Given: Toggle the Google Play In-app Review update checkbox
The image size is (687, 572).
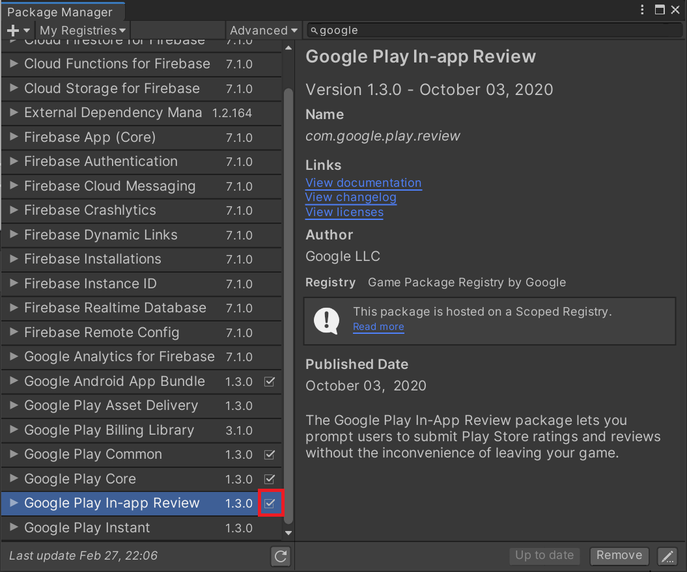Looking at the screenshot, I should (x=270, y=503).
